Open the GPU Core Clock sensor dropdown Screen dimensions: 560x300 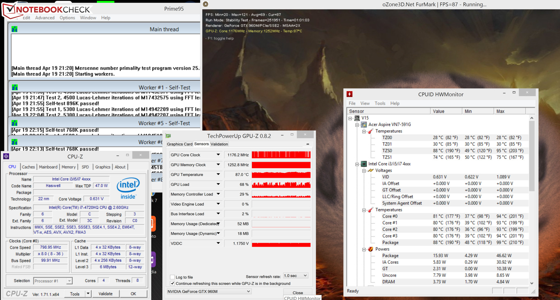218,155
